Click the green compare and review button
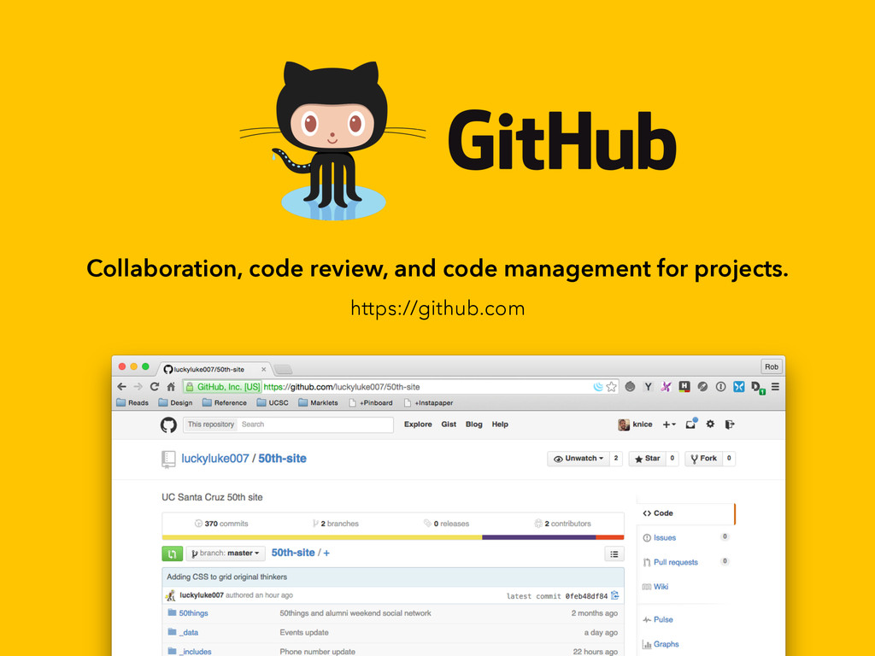This screenshot has width=875, height=656. coord(172,553)
